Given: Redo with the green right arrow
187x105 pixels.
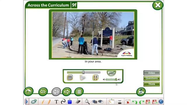Looking at the screenshot, I should pyautogui.click(x=141, y=102).
